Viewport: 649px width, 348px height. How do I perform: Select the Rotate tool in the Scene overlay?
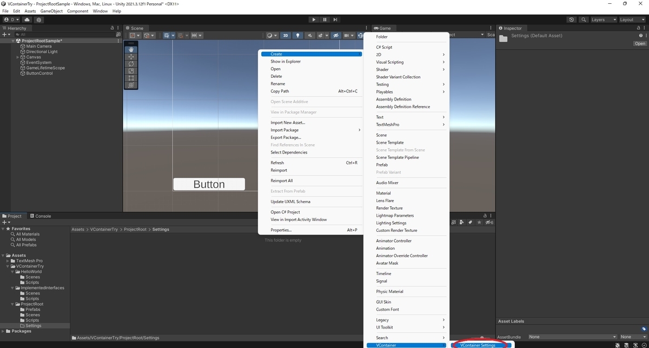[x=130, y=63]
